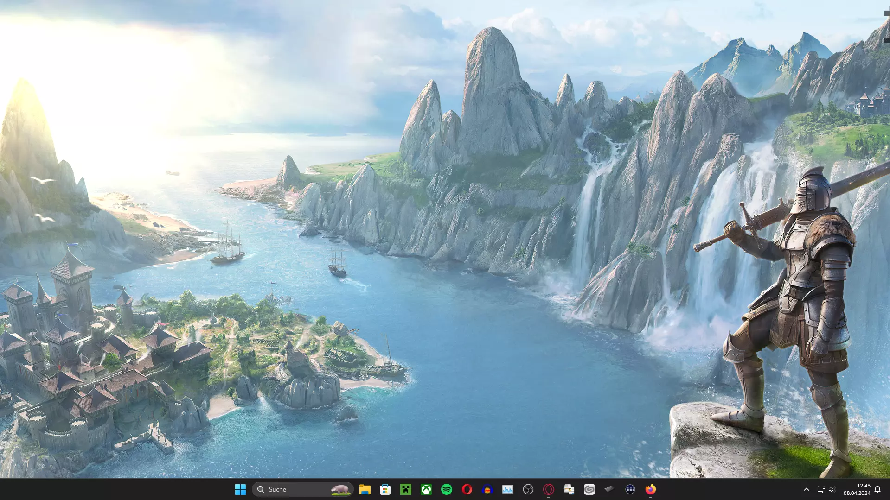
Task: Open network settings from the tray
Action: click(x=821, y=489)
